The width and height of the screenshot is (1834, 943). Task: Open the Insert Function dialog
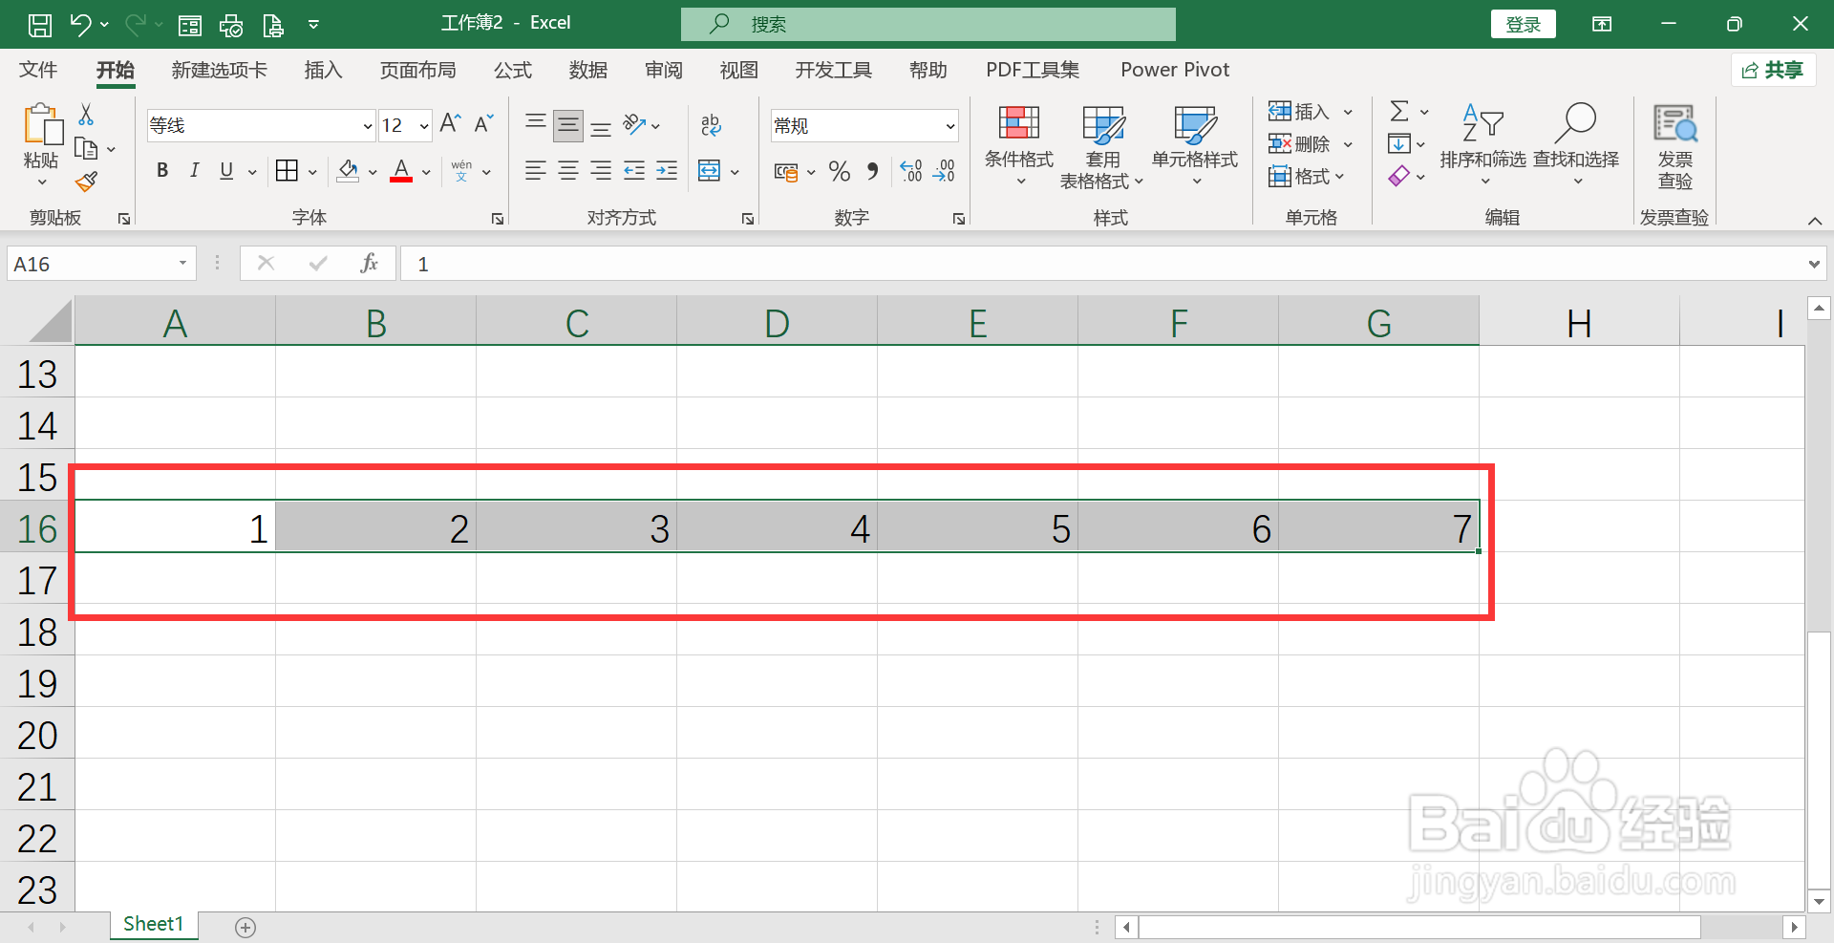370,264
